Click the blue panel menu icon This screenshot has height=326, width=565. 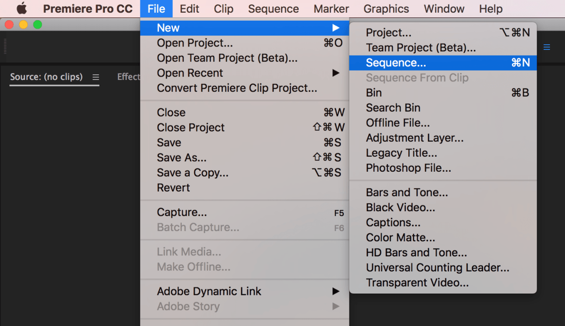point(547,48)
